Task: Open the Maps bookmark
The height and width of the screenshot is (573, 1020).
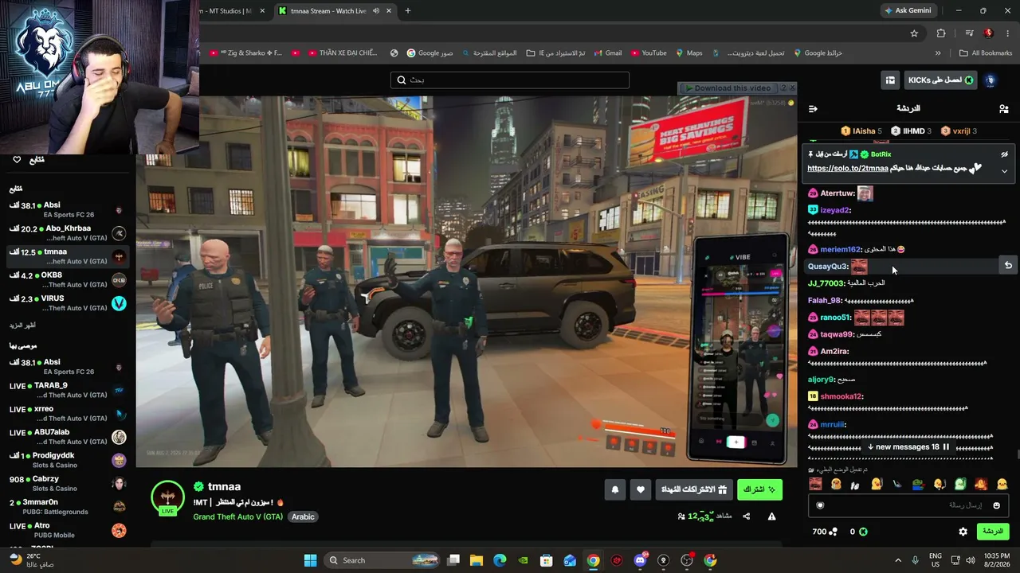Action: [x=689, y=53]
